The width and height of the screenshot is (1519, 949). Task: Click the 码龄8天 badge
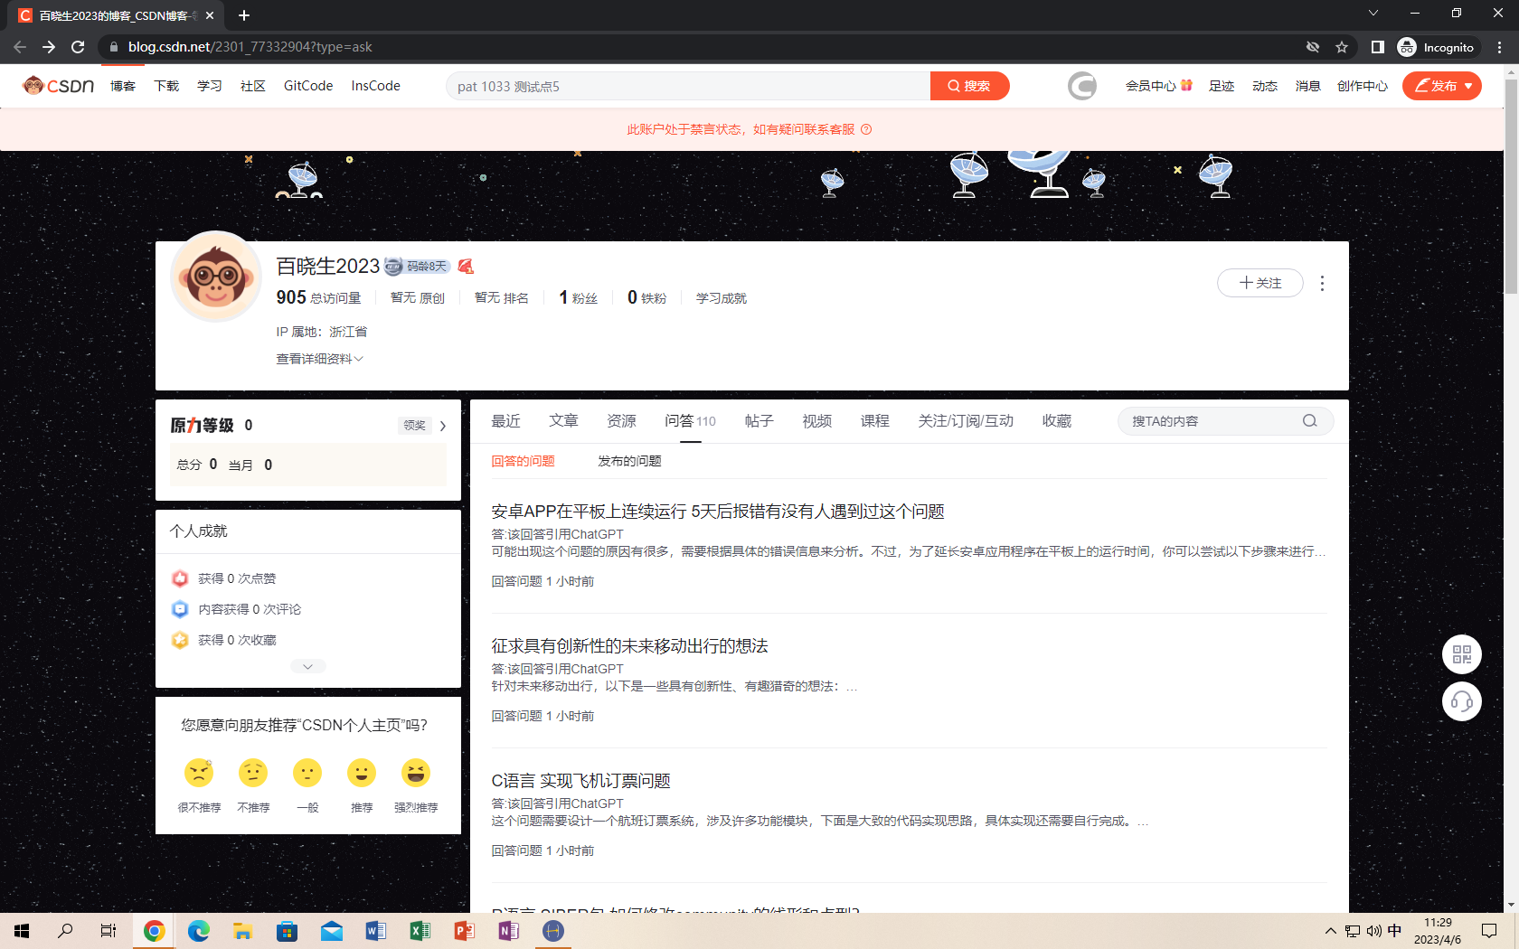[x=417, y=267]
